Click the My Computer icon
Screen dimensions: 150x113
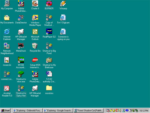(x=7, y=4)
